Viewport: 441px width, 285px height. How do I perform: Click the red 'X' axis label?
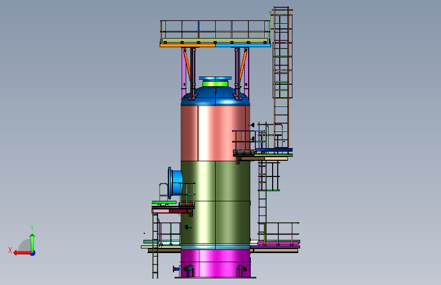10,250
